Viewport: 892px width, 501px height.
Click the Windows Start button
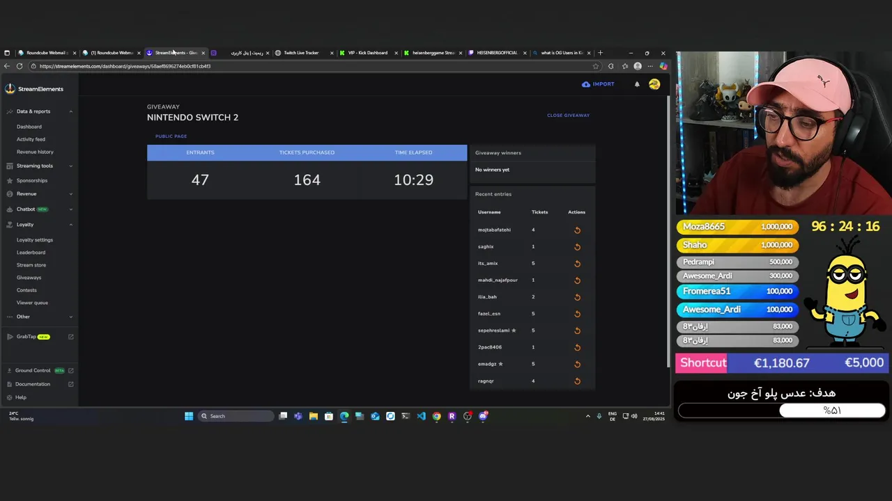[x=189, y=416]
